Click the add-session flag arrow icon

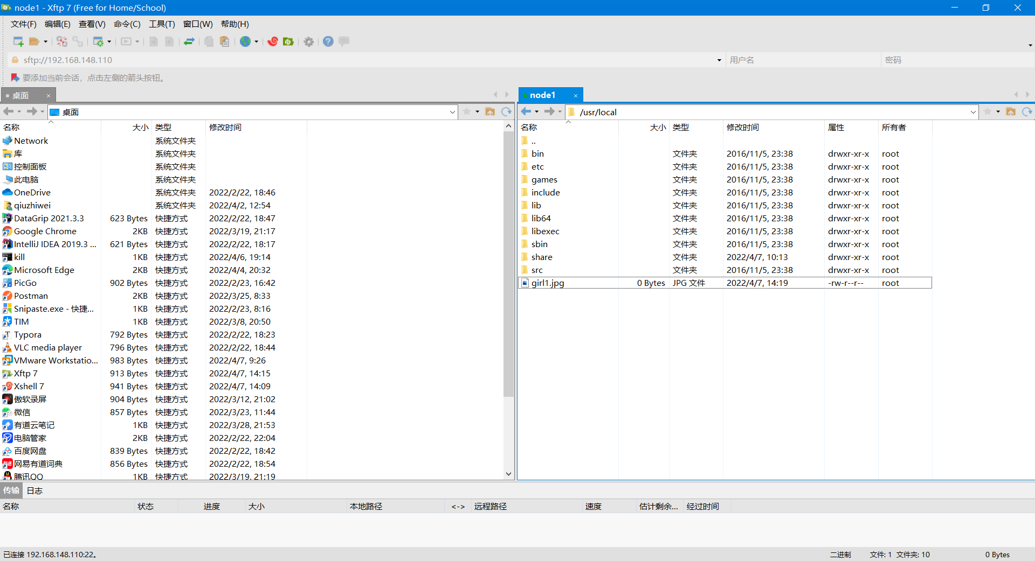pos(15,78)
